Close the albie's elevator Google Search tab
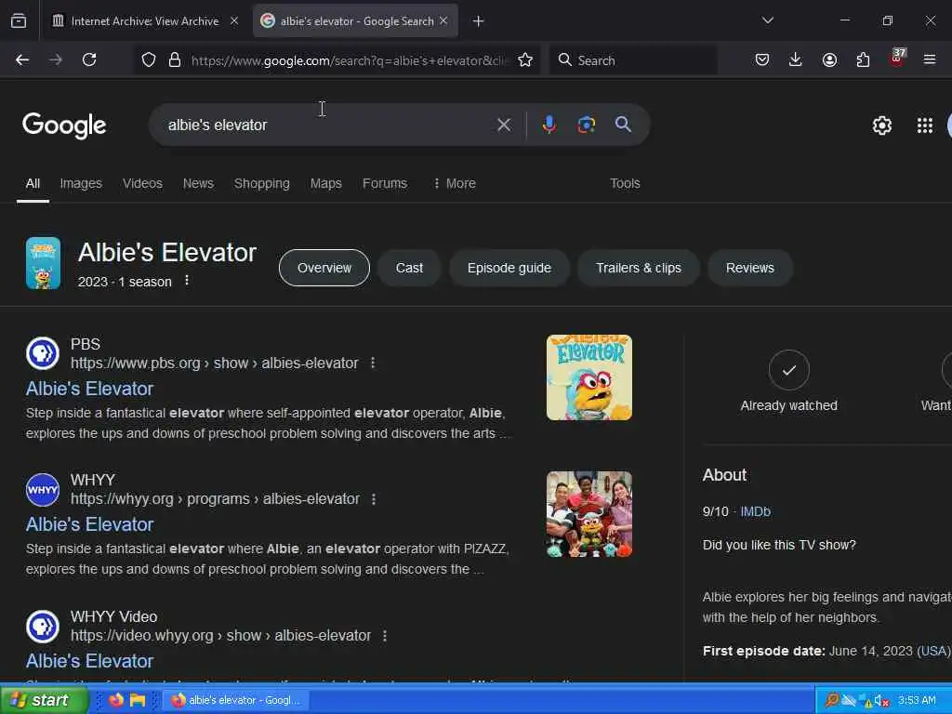 tap(443, 20)
